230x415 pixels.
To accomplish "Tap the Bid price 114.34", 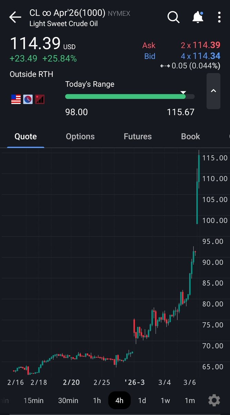I will click(207, 56).
